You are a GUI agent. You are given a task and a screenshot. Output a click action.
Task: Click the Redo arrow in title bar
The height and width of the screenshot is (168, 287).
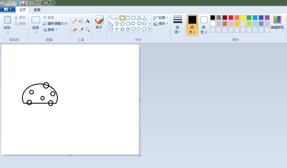coord(11,3)
